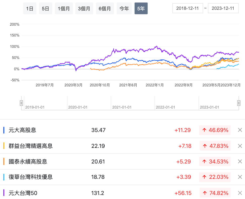The height and width of the screenshot is (199, 245).
Task: Click the price value 131.2
Action: pyautogui.click(x=98, y=193)
